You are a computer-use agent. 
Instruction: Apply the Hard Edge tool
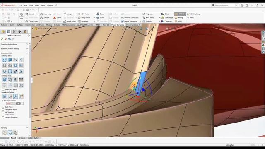point(46,14)
